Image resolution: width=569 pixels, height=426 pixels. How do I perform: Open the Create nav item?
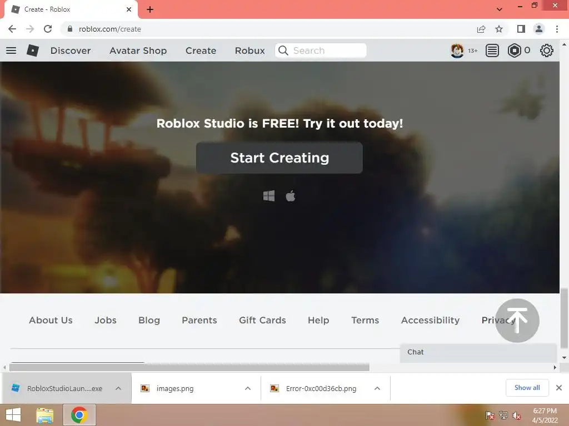point(201,50)
